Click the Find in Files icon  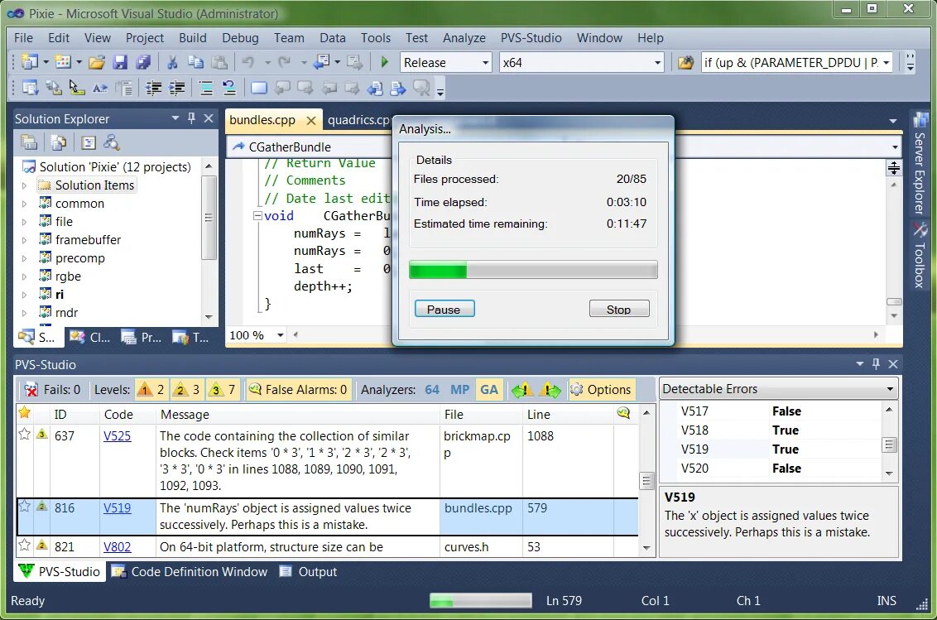click(x=685, y=62)
